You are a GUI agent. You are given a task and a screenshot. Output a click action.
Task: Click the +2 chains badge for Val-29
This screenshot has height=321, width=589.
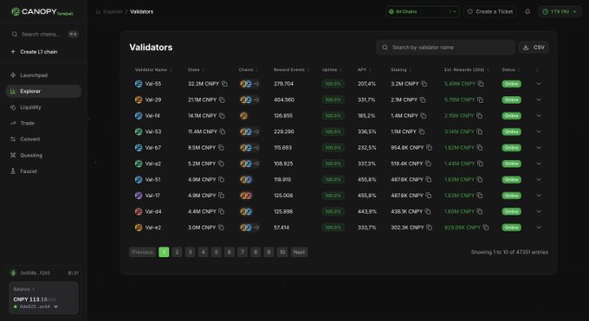click(x=256, y=100)
